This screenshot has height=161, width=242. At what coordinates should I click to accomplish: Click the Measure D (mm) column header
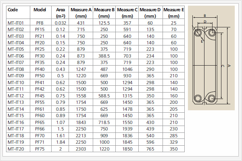(x=150, y=12)
